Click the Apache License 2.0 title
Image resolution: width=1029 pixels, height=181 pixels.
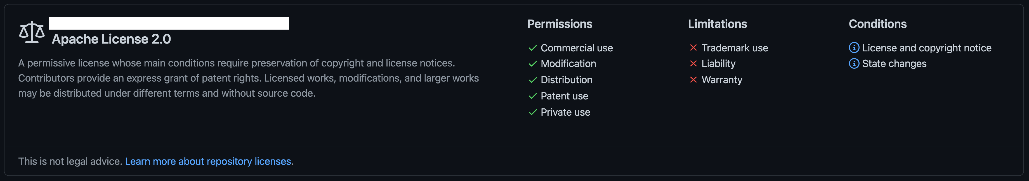pos(112,39)
